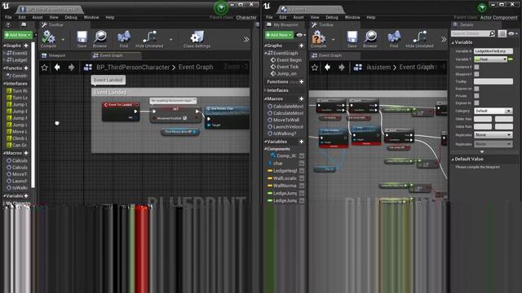The height and width of the screenshot is (293, 522).
Task: Open Category Default dropdown
Action: tap(493, 111)
